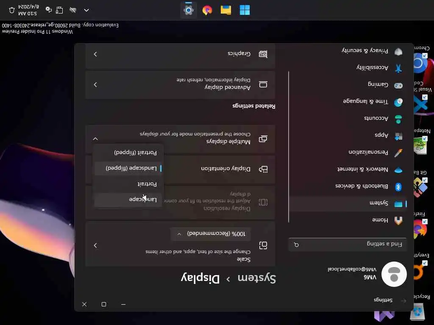Viewport: 434px width, 325px height.
Task: Click the Settings sidebar scrollbar
Action: [289, 147]
